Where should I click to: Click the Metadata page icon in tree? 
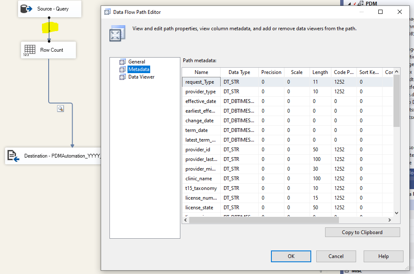point(122,70)
